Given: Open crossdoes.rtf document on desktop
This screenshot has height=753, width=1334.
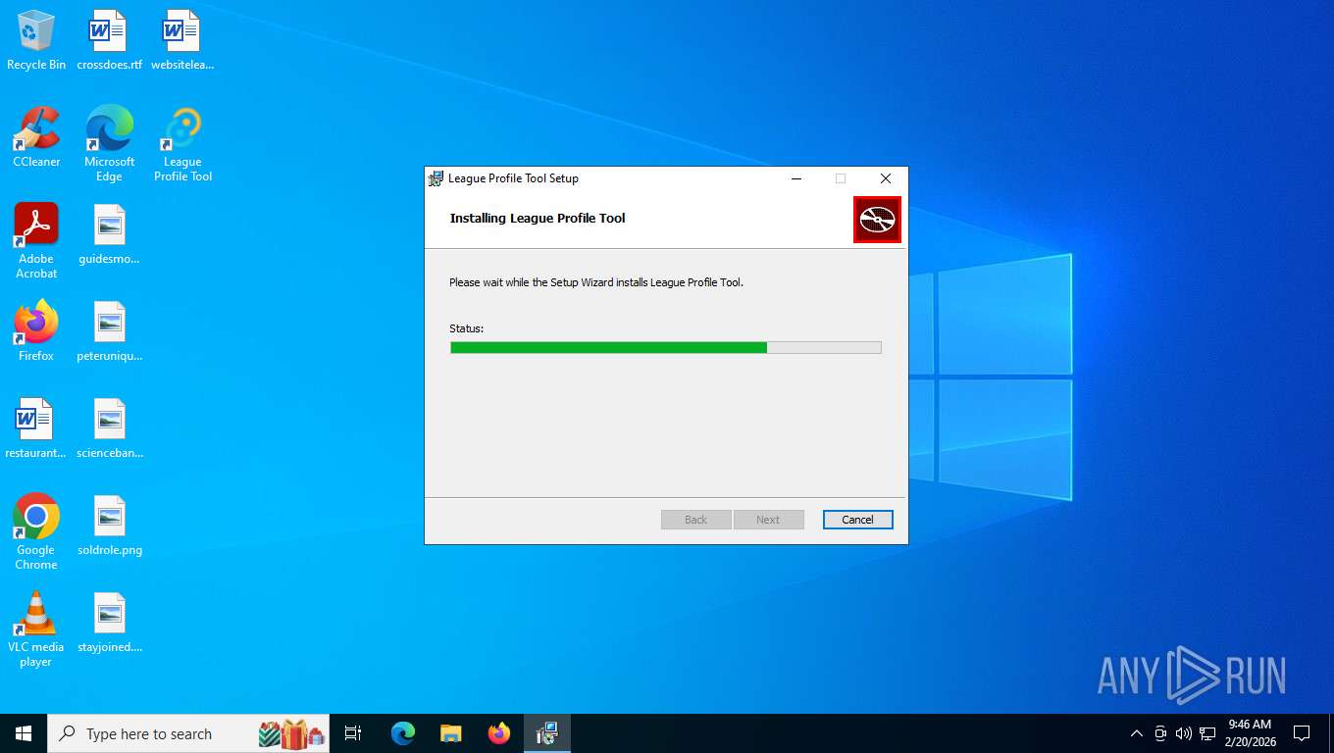Looking at the screenshot, I should click(109, 40).
